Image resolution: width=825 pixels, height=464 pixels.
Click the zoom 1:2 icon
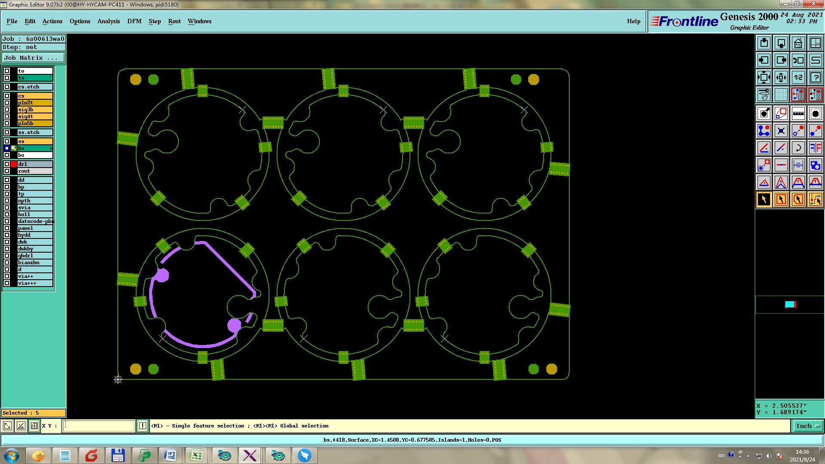[798, 77]
